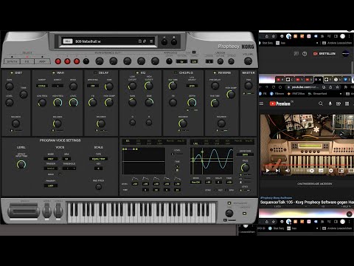
Task: Toggle the CHO/FLG effect power
Action: point(176,73)
